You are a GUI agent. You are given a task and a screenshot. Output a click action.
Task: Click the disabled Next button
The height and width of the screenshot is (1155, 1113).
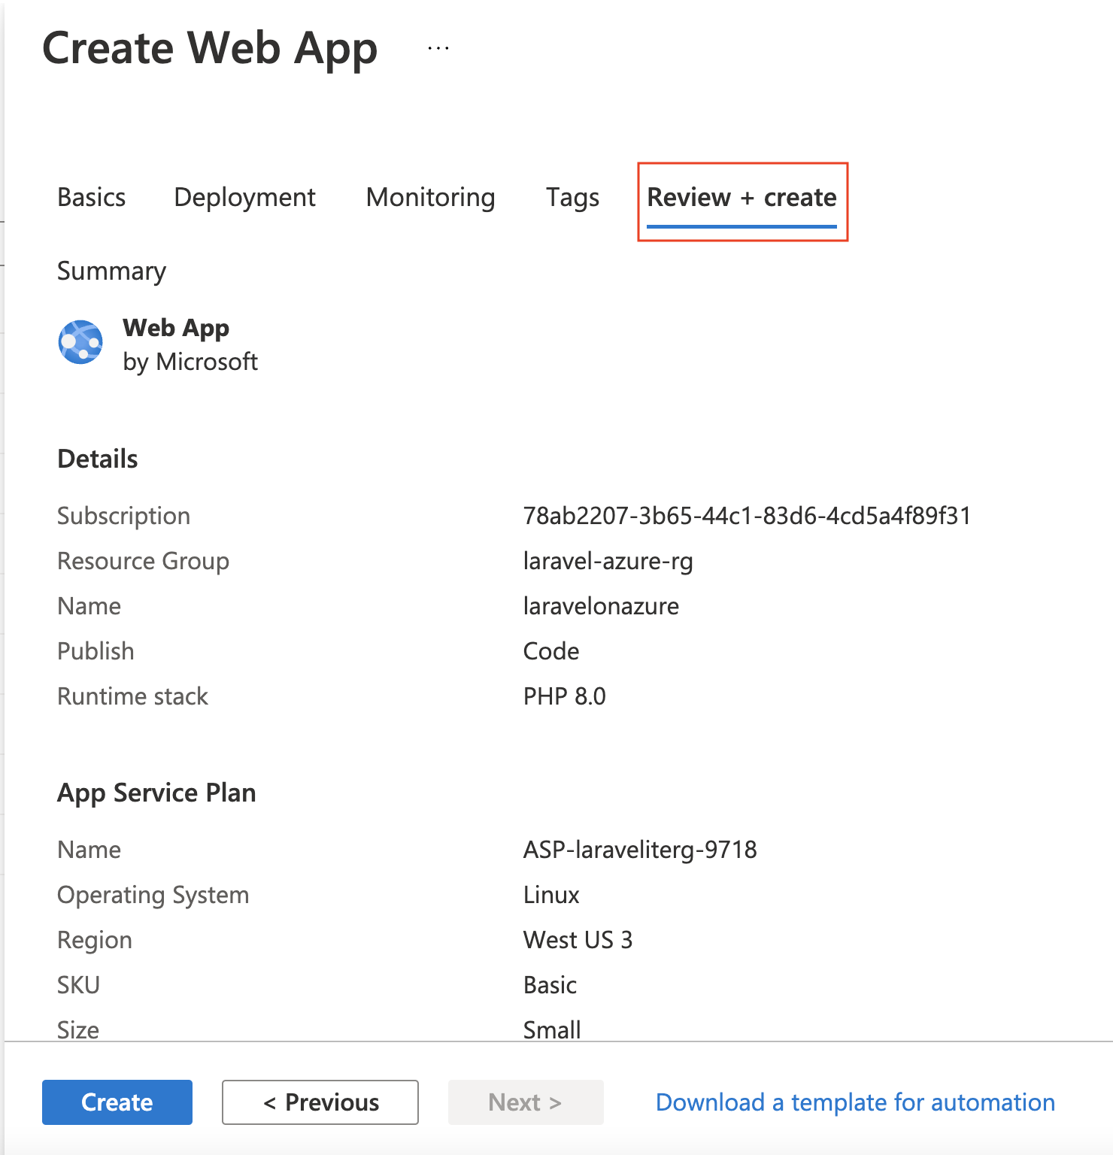(x=526, y=1102)
